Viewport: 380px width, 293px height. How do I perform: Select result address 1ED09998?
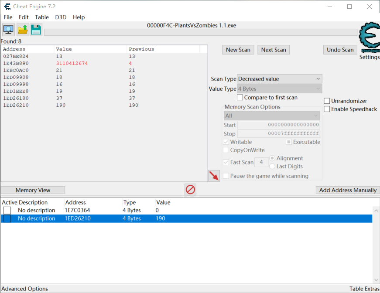point(16,85)
